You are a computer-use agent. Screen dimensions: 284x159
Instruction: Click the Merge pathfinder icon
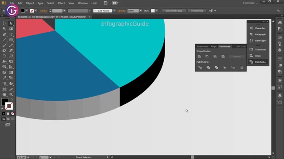[217, 68]
